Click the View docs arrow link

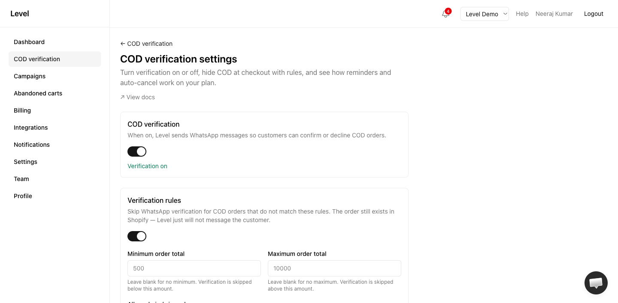[x=137, y=97]
